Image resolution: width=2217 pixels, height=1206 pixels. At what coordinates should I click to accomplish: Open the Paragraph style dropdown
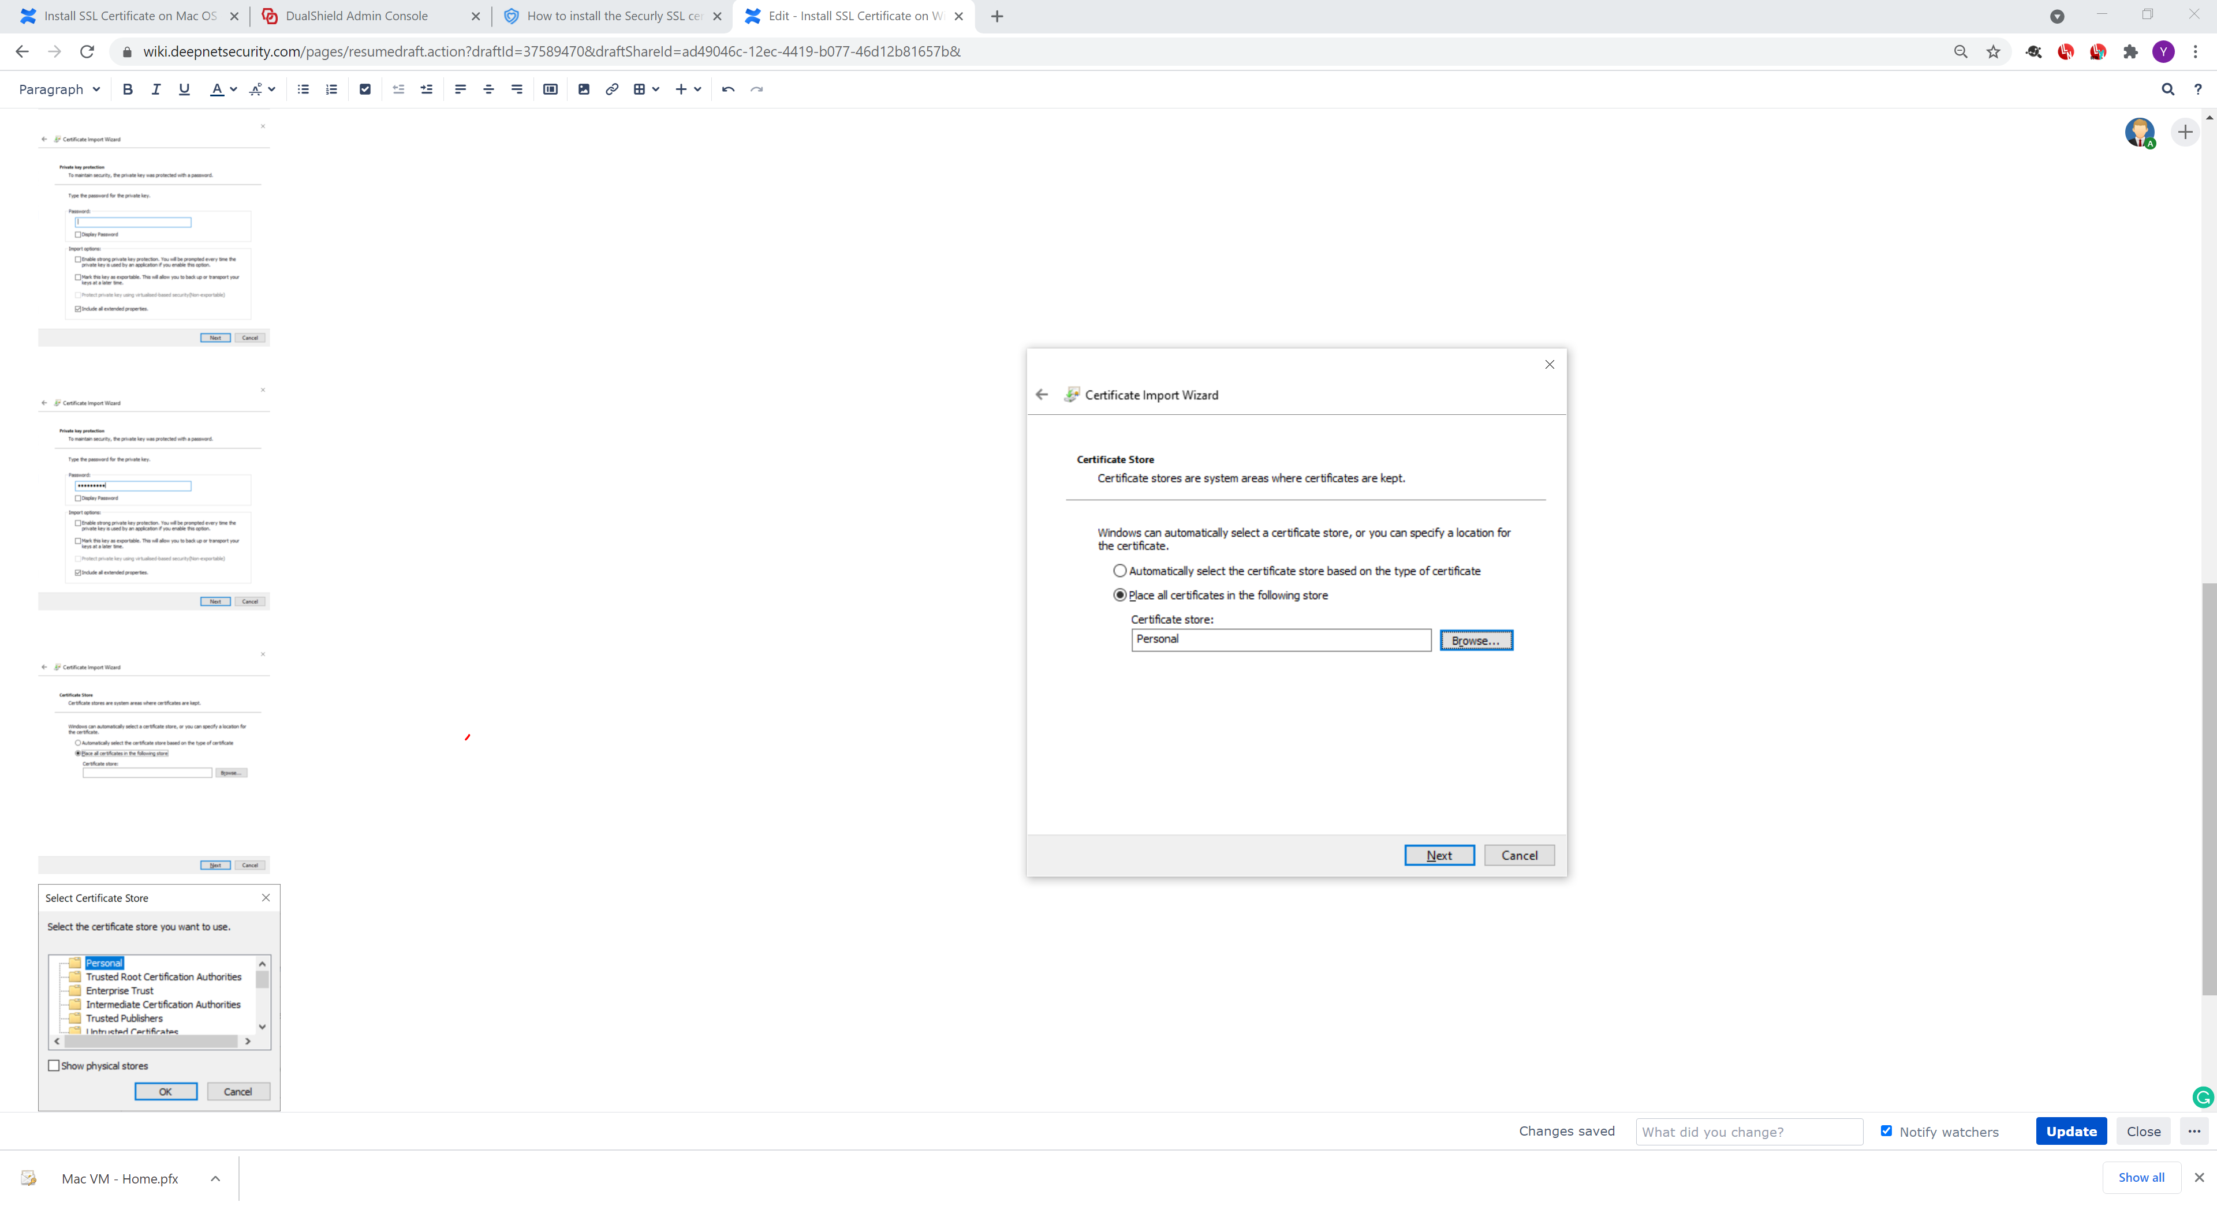[x=59, y=89]
